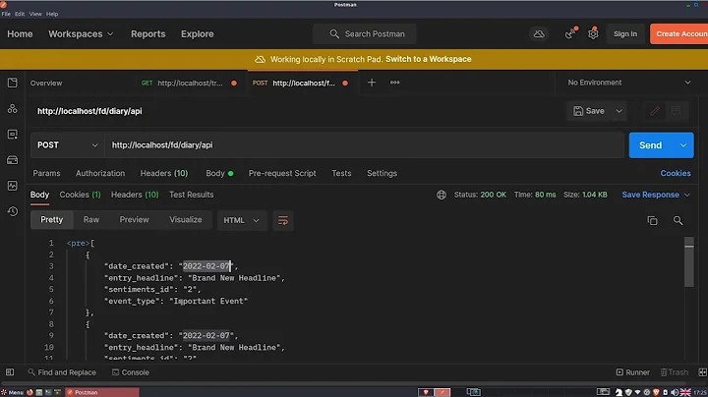Open the Reports page
The image size is (708, 397).
coord(148,33)
